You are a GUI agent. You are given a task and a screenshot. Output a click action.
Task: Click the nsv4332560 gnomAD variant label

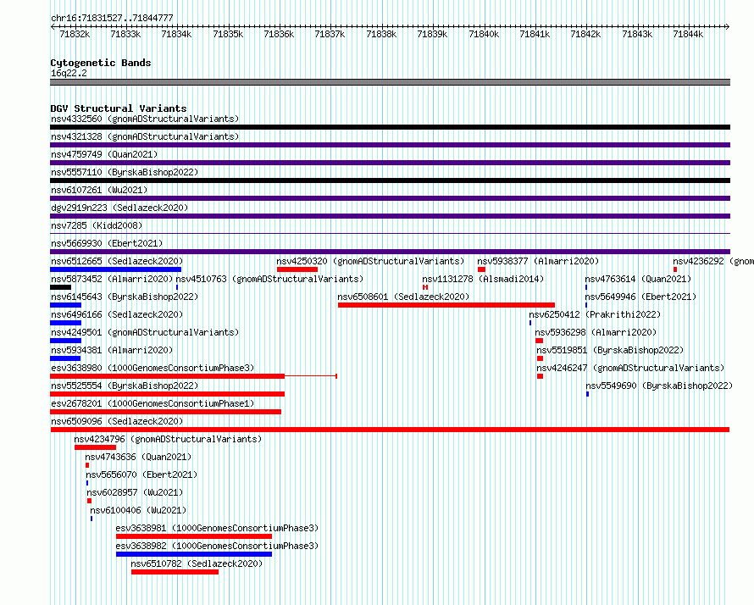click(x=145, y=119)
